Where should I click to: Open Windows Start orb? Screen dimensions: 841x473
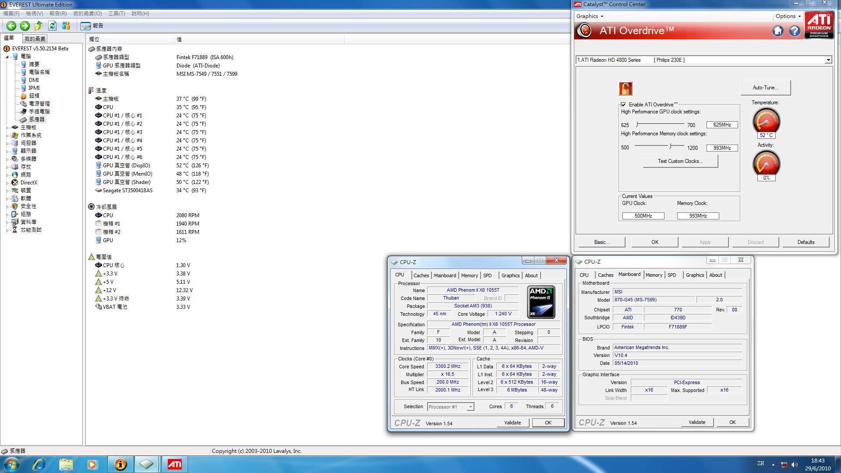tap(11, 464)
